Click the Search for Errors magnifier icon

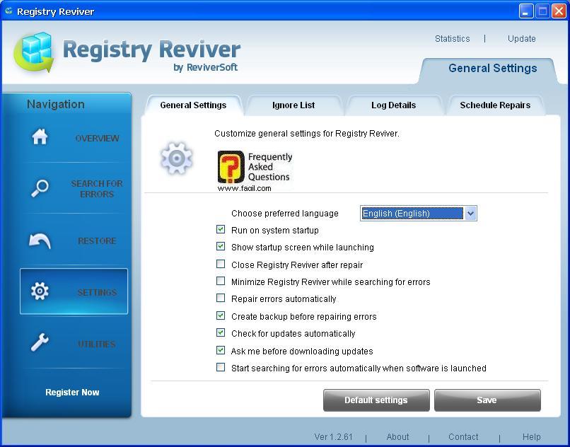40,188
